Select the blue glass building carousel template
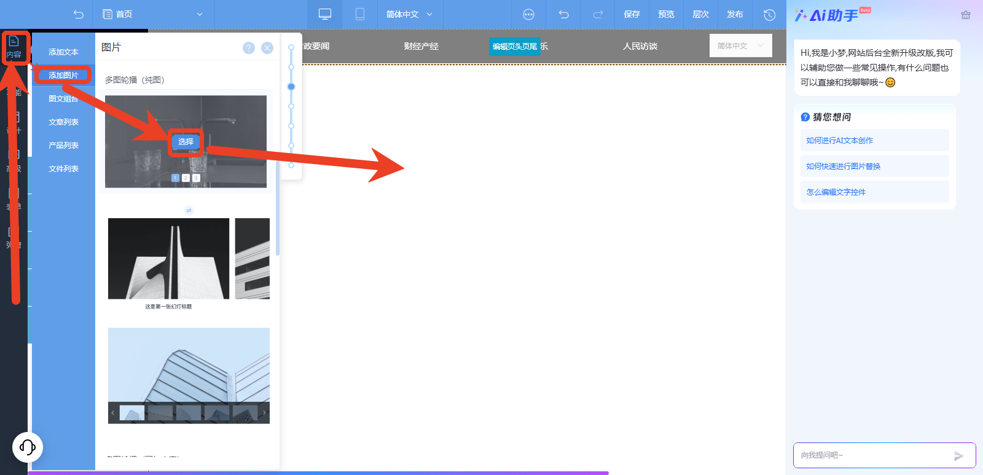 click(189, 375)
